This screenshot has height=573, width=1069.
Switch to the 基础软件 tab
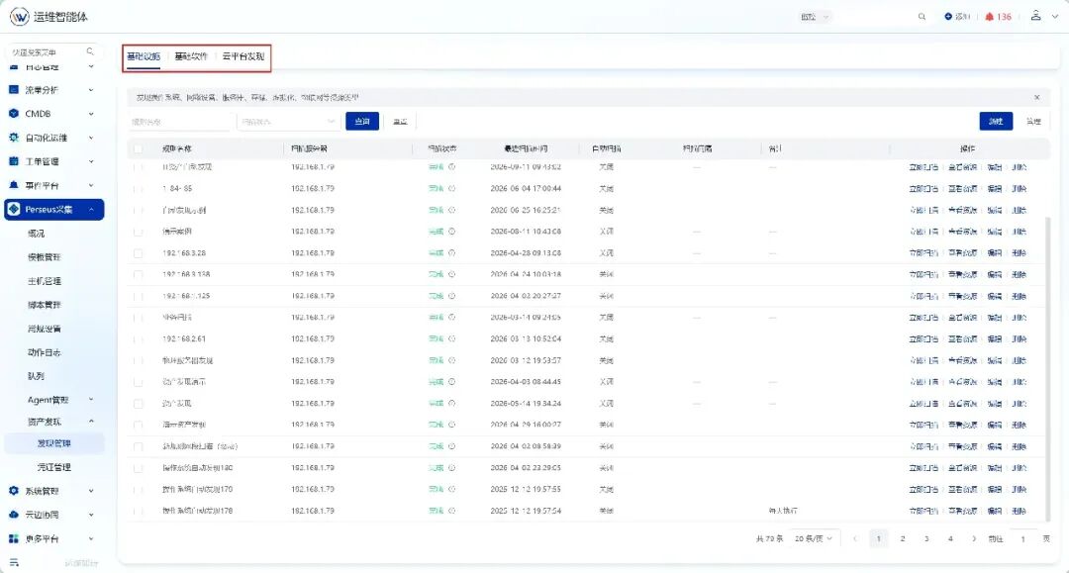[x=191, y=56]
